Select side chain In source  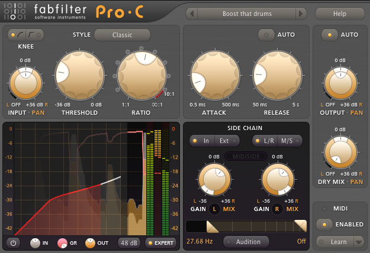(x=202, y=141)
